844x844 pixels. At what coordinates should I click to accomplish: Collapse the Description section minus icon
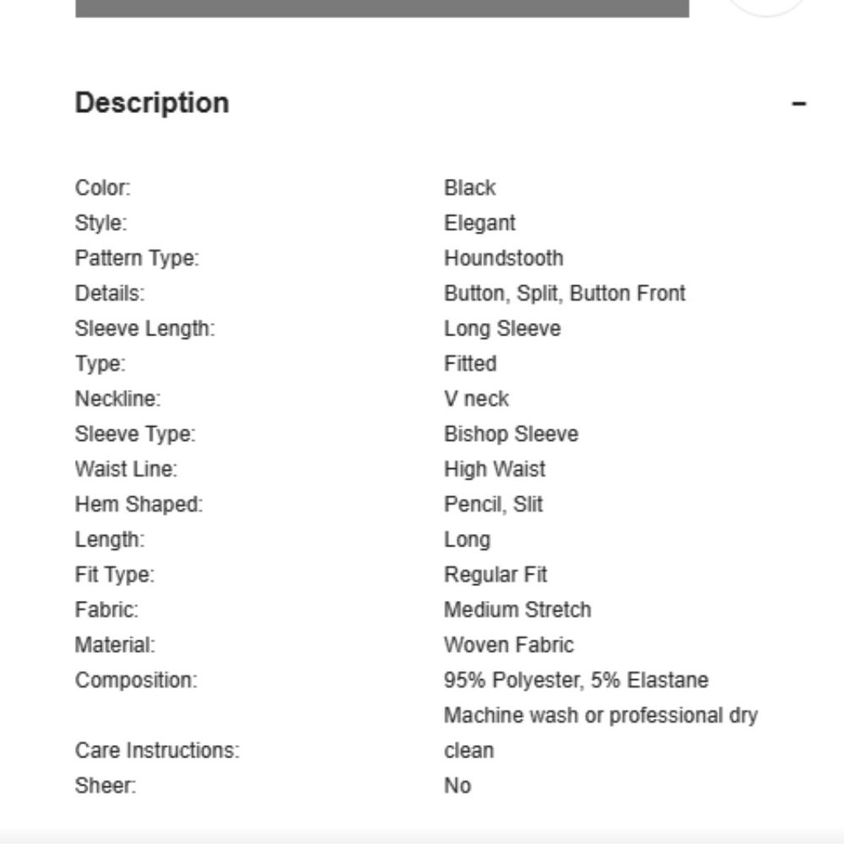tap(798, 103)
